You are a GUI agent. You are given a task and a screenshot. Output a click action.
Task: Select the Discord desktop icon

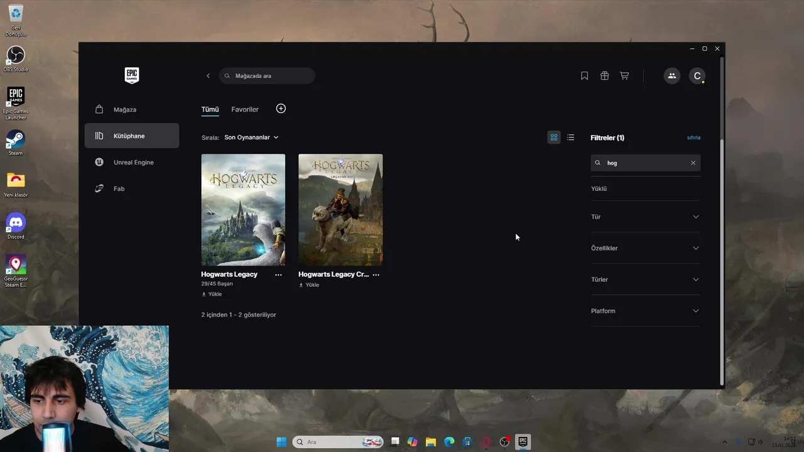(16, 226)
